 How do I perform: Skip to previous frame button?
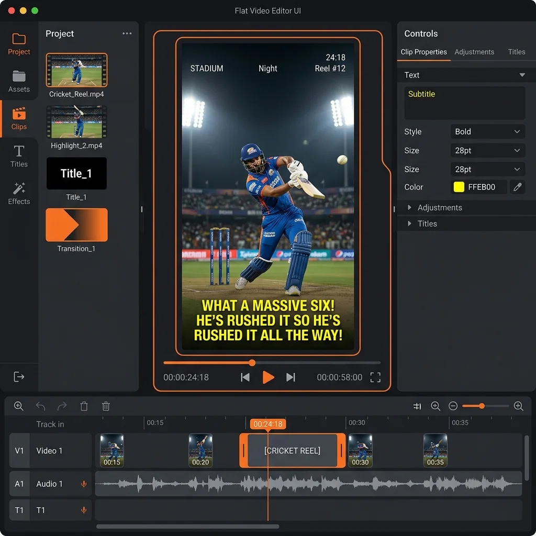(245, 377)
